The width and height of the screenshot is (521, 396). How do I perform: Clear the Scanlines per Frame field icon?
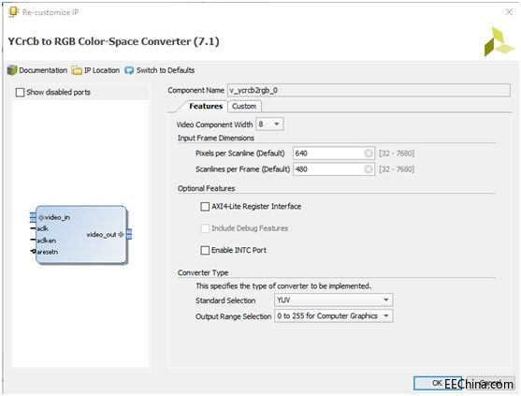(369, 169)
